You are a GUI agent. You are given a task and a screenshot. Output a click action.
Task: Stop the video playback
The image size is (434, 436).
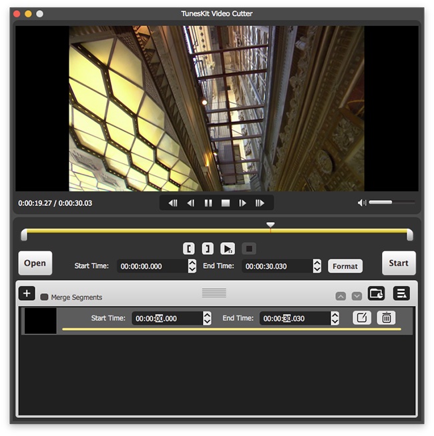(x=226, y=203)
